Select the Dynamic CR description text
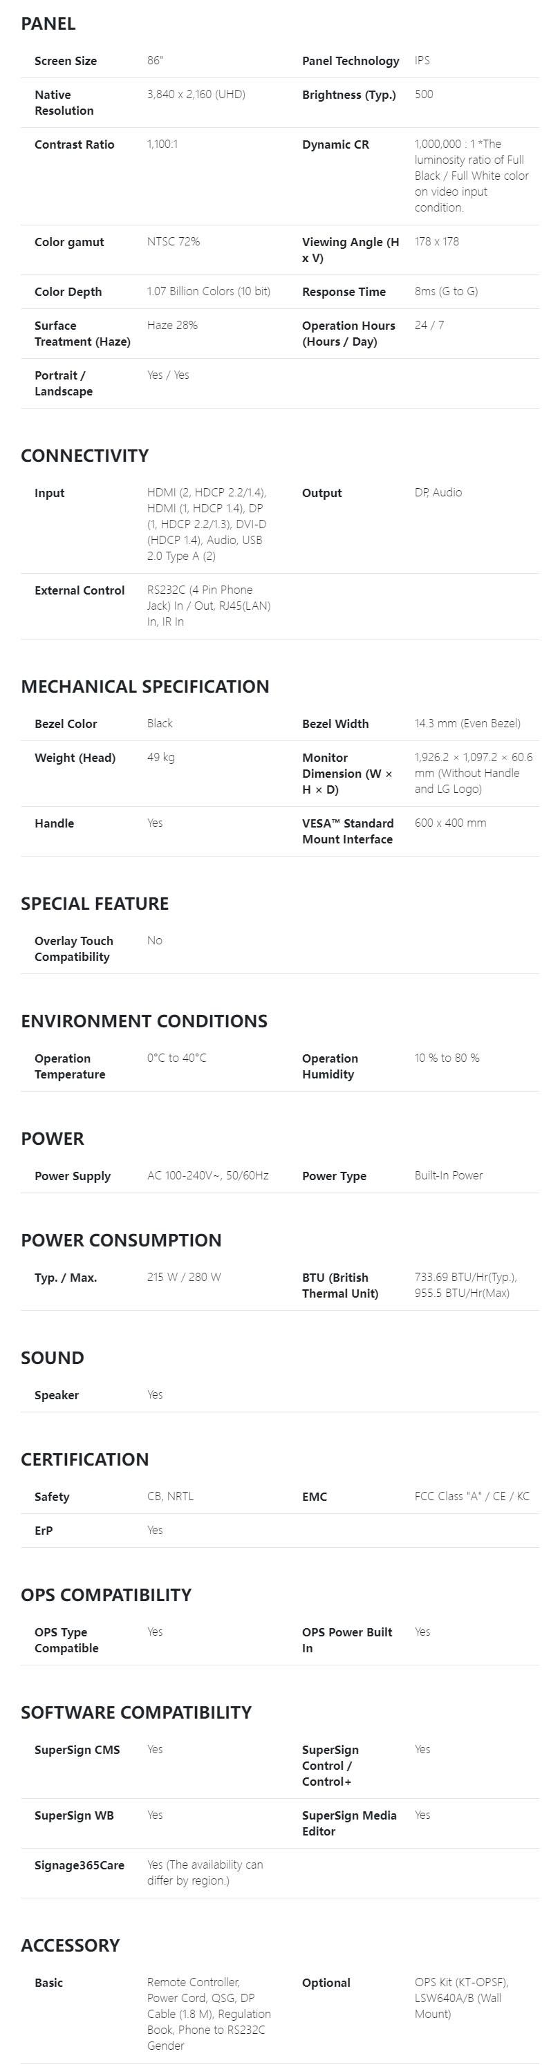This screenshot has width=560, height=2065. 471,176
